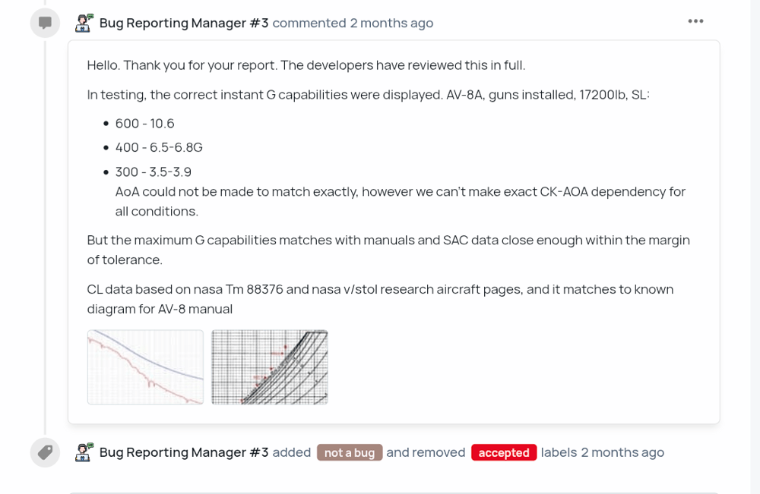This screenshot has height=494, width=760.
Task: Click the '600 - 10.6' bullet text
Action: (145, 123)
